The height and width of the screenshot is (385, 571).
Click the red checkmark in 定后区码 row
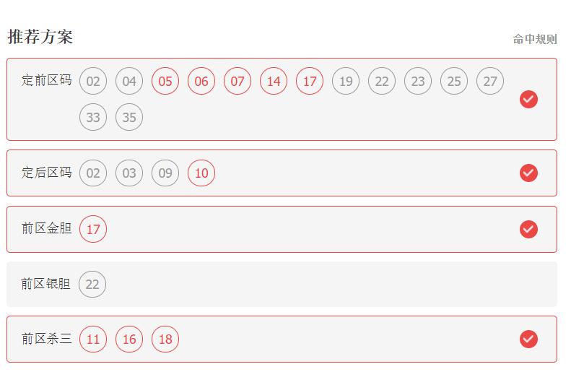(x=528, y=173)
